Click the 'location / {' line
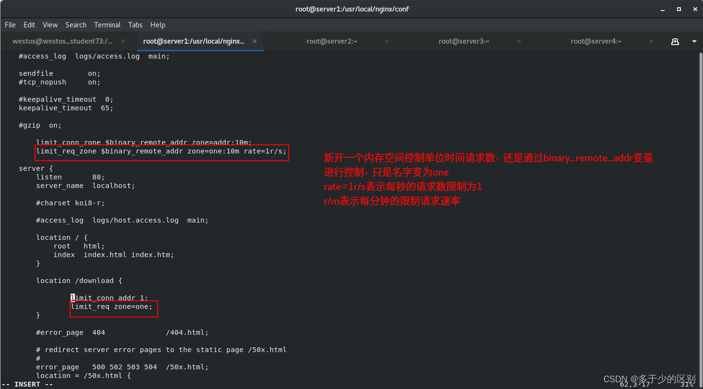The image size is (703, 389). coord(62,237)
